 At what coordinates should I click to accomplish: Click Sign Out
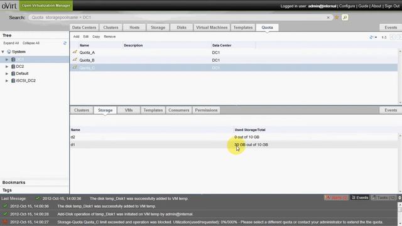[392, 6]
